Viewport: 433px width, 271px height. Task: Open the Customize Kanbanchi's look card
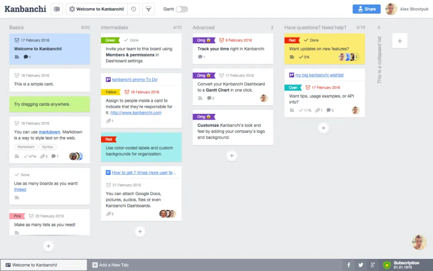tap(233, 127)
